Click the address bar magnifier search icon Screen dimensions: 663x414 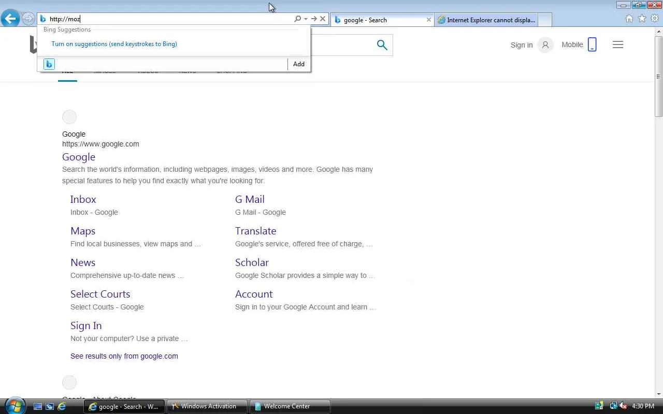pyautogui.click(x=297, y=19)
